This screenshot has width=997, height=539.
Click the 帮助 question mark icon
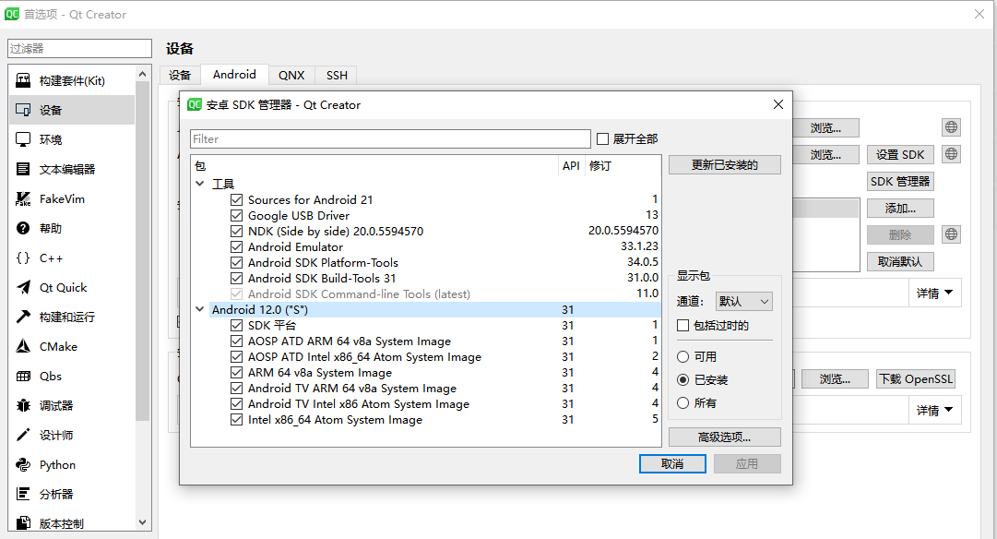(23, 228)
